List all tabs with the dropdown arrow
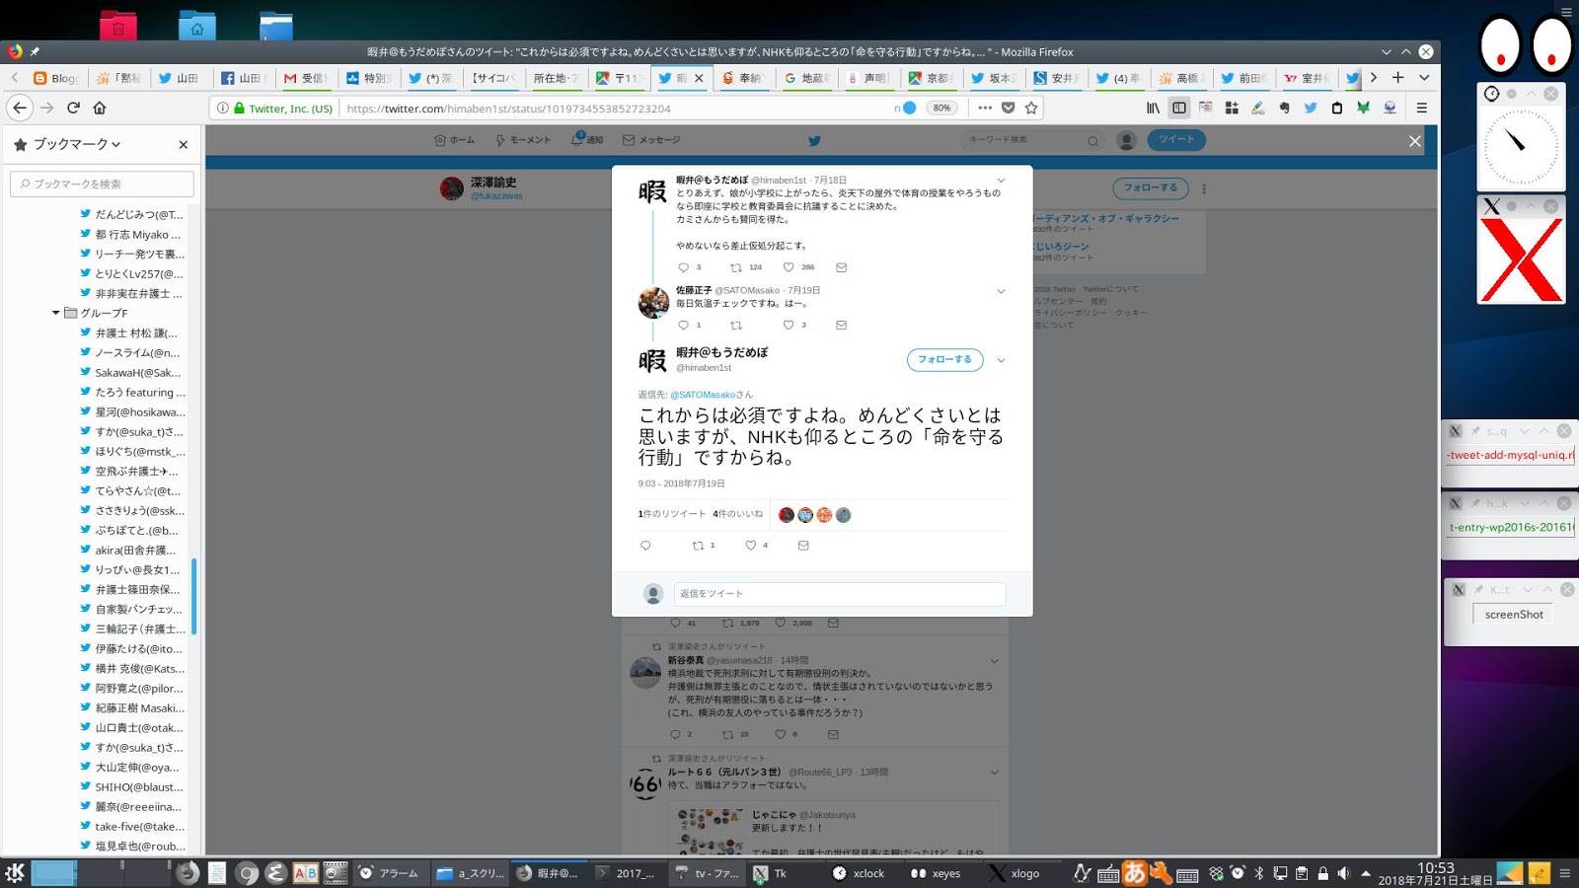Screen dimensions: 1579x888 point(1424,77)
